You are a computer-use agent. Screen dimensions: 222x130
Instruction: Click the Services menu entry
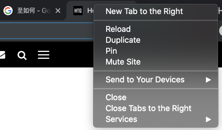pyautogui.click(x=121, y=119)
